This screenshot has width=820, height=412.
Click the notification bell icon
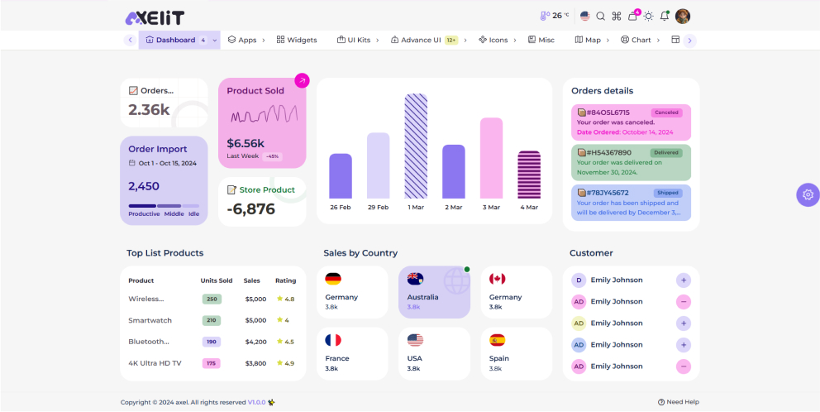[x=665, y=16]
